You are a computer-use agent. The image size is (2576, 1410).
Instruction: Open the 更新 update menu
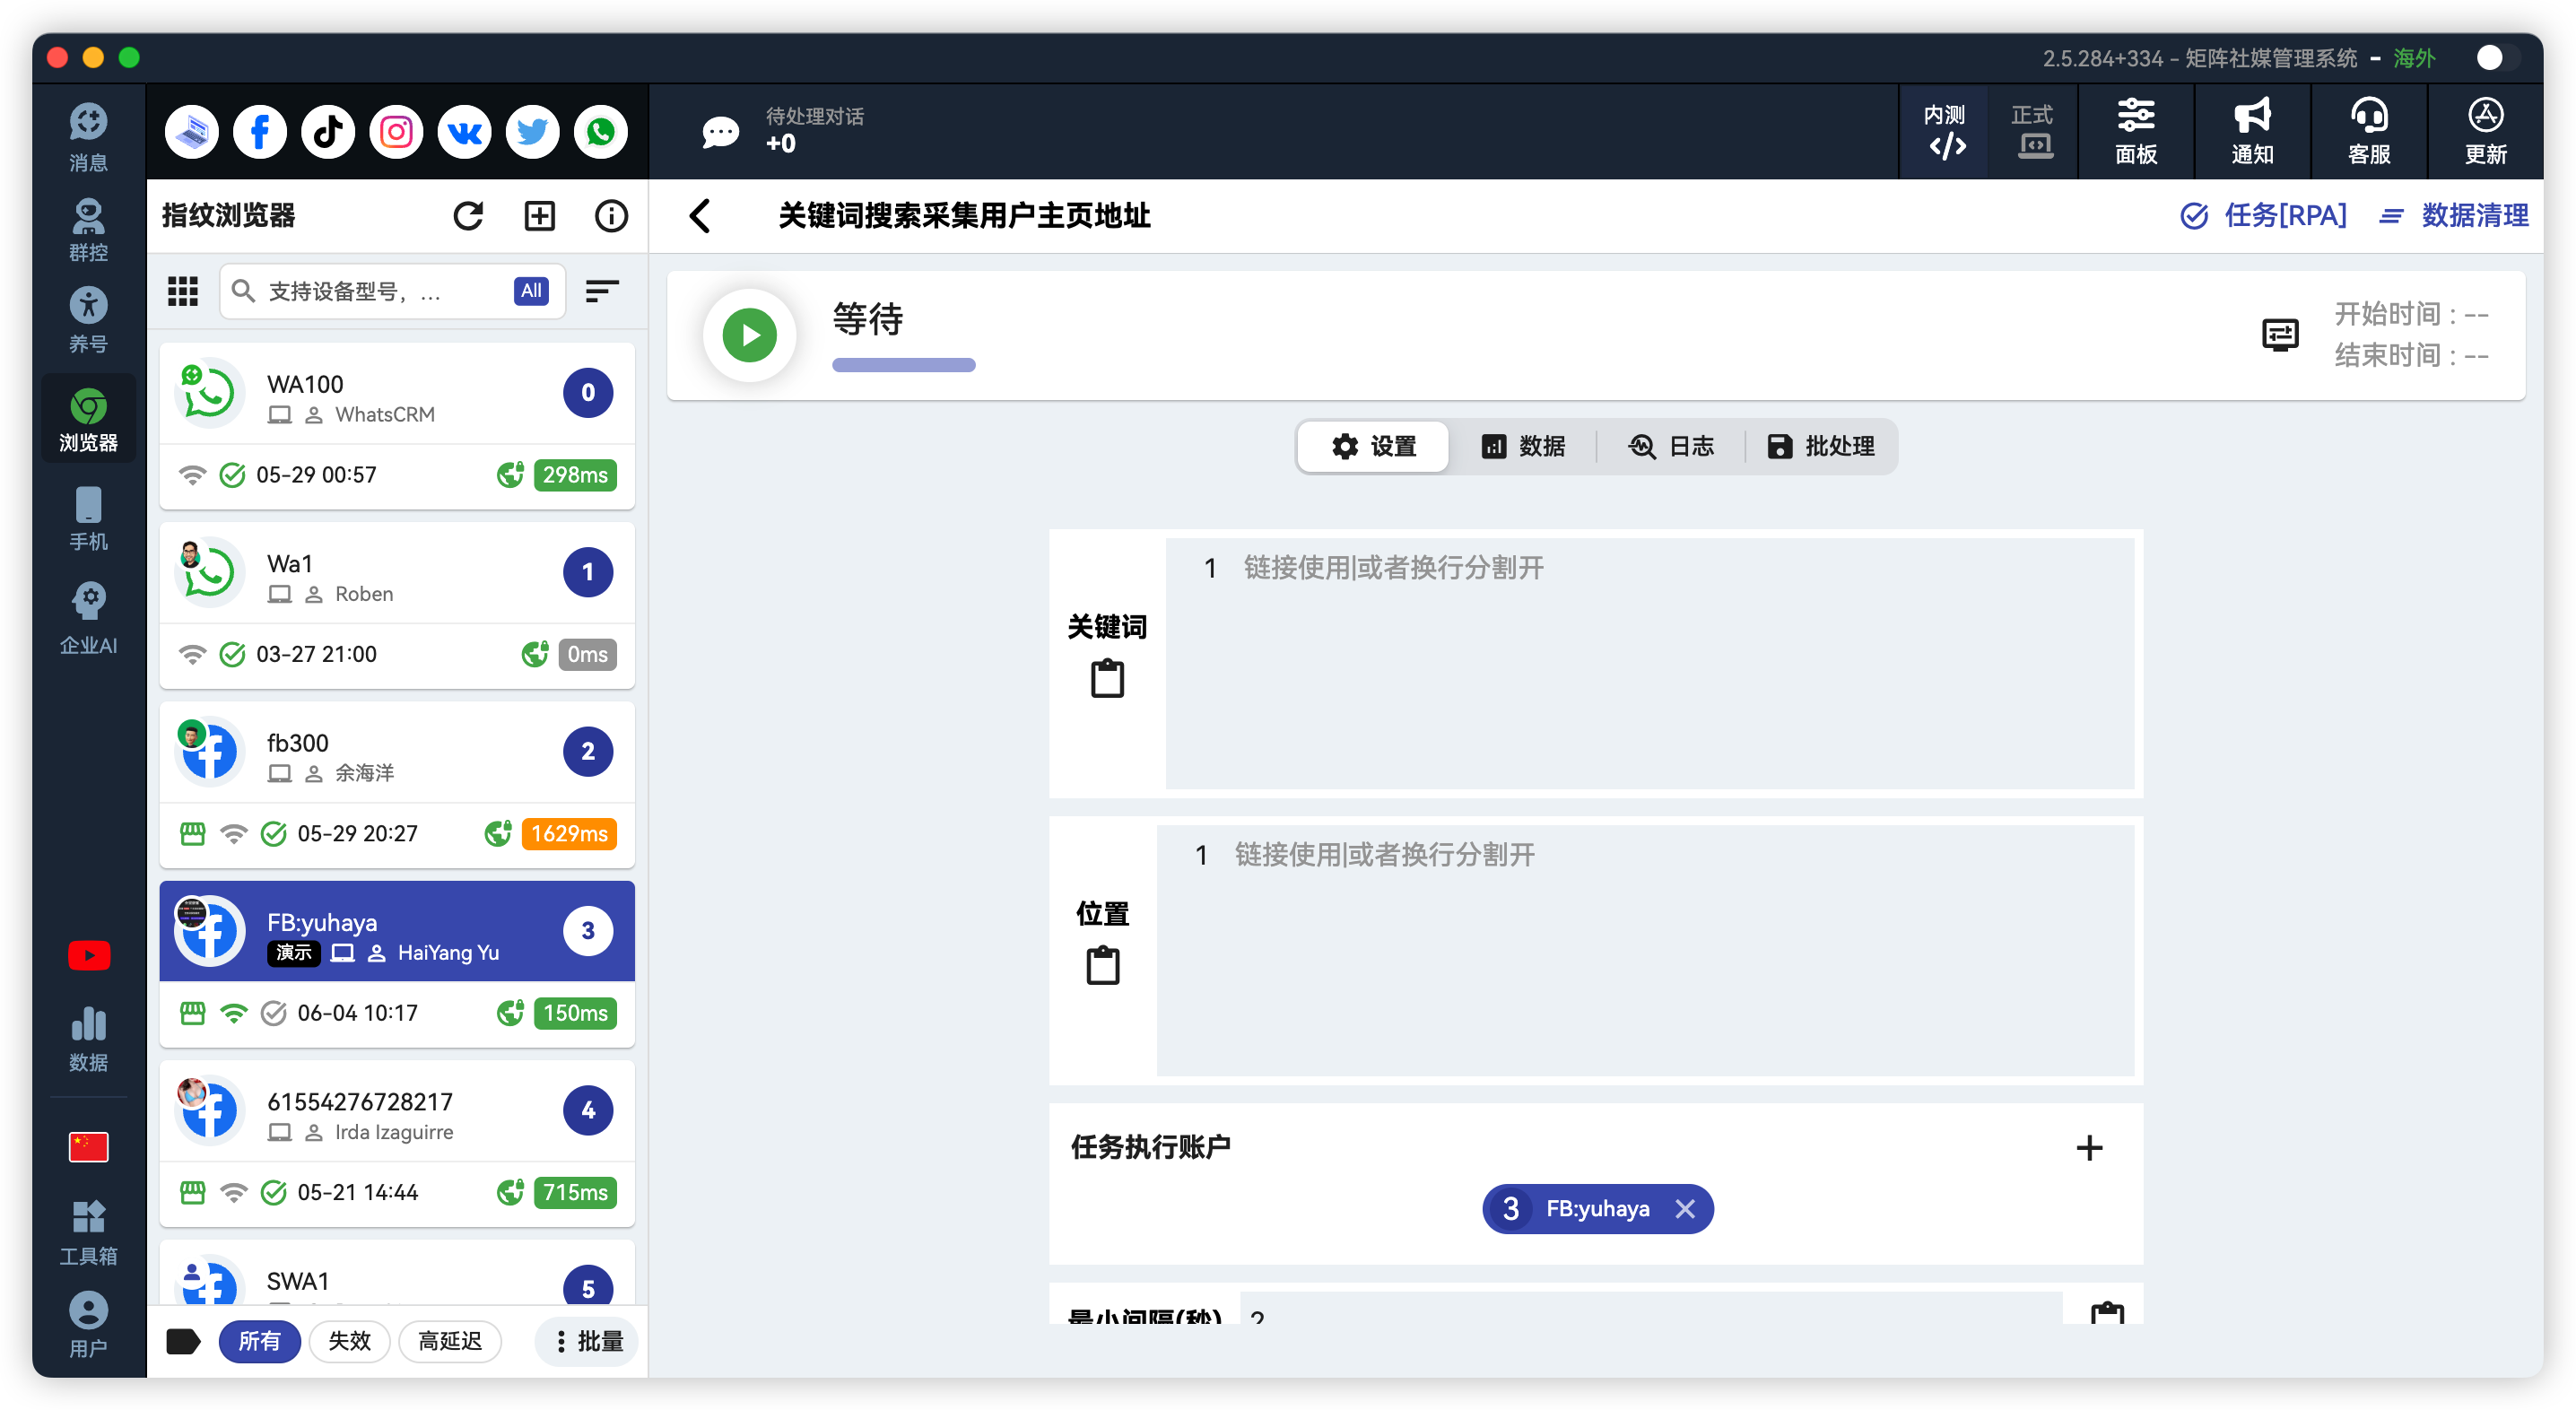coord(2485,131)
